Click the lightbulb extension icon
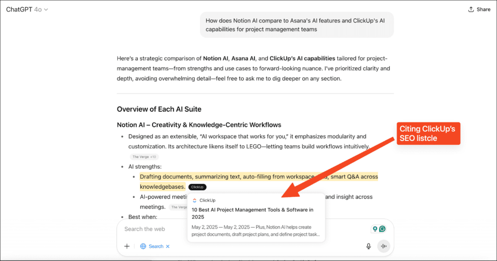Image resolution: width=497 pixels, height=261 pixels. [375, 229]
